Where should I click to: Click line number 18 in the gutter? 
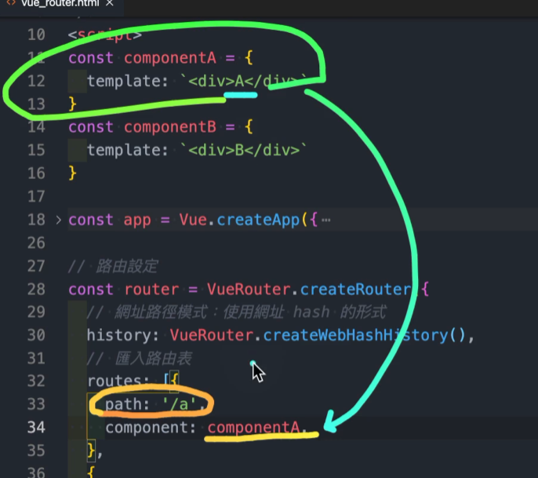coord(36,220)
